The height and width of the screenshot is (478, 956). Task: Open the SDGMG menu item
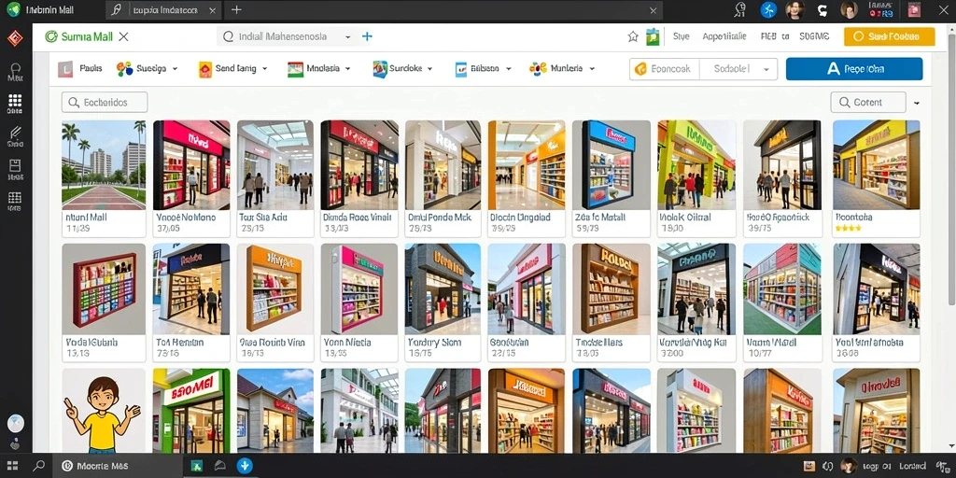[x=814, y=36]
